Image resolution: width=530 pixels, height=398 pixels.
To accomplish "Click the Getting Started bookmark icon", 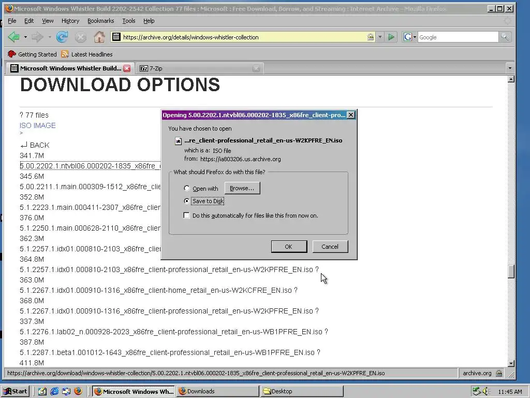I will click(x=12, y=54).
